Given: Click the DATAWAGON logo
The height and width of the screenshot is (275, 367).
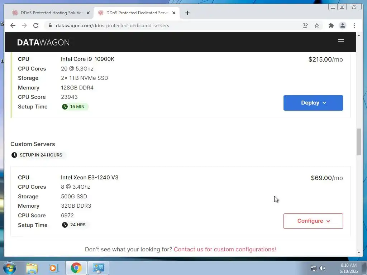Looking at the screenshot, I should point(43,42).
